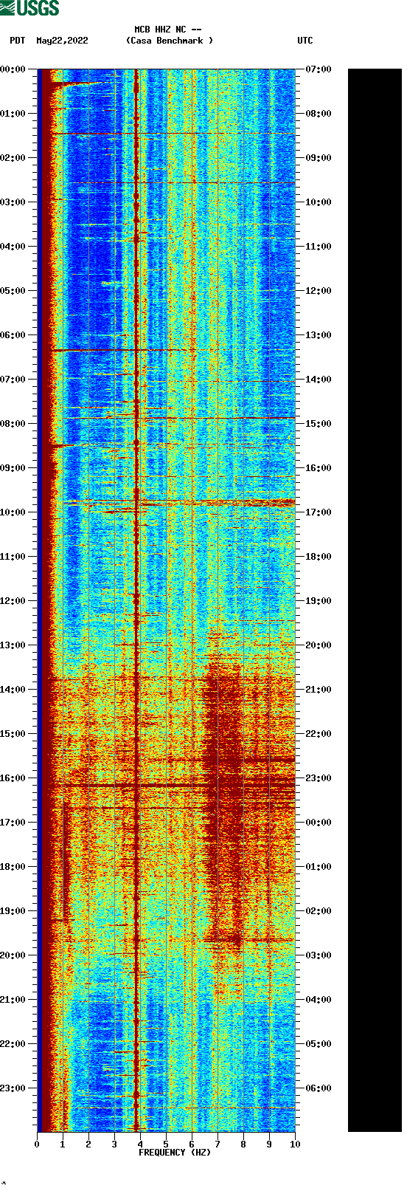The width and height of the screenshot is (407, 1191).
Task: Click the frequency axis tick '4'
Action: pos(140,1144)
